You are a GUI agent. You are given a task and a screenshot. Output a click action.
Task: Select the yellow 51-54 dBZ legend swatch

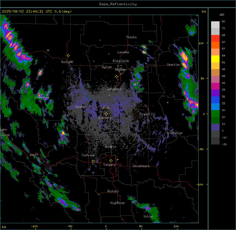click(215, 59)
